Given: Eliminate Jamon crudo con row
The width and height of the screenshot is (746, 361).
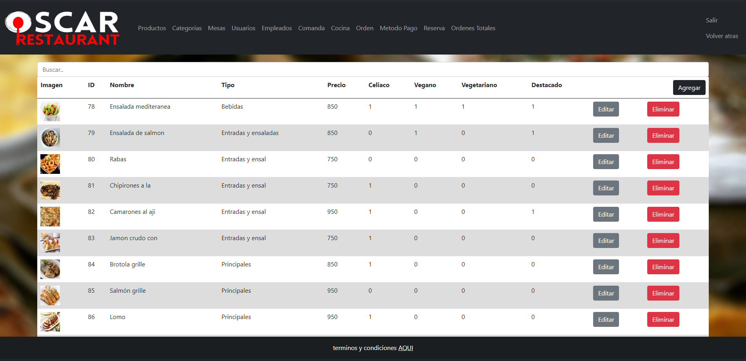Looking at the screenshot, I should [x=663, y=241].
